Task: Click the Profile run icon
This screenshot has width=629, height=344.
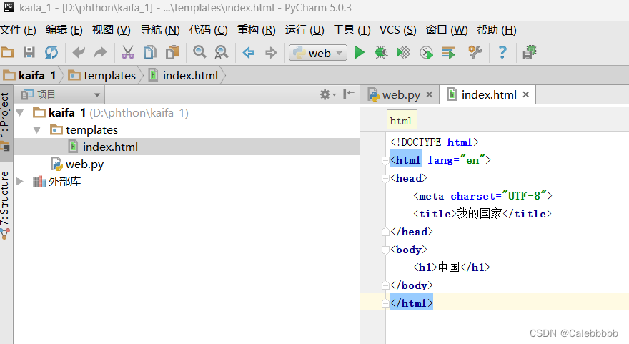Action: click(426, 53)
